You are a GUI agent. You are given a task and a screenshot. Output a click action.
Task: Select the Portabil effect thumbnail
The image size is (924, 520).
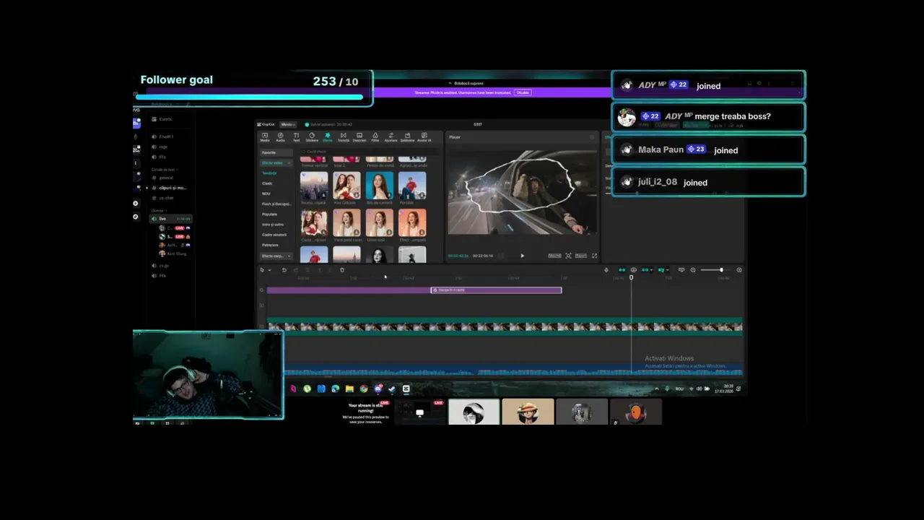(x=412, y=186)
